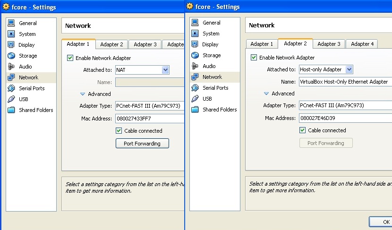
Task: Click Display icon in right settings window
Action: pyautogui.click(x=195, y=44)
